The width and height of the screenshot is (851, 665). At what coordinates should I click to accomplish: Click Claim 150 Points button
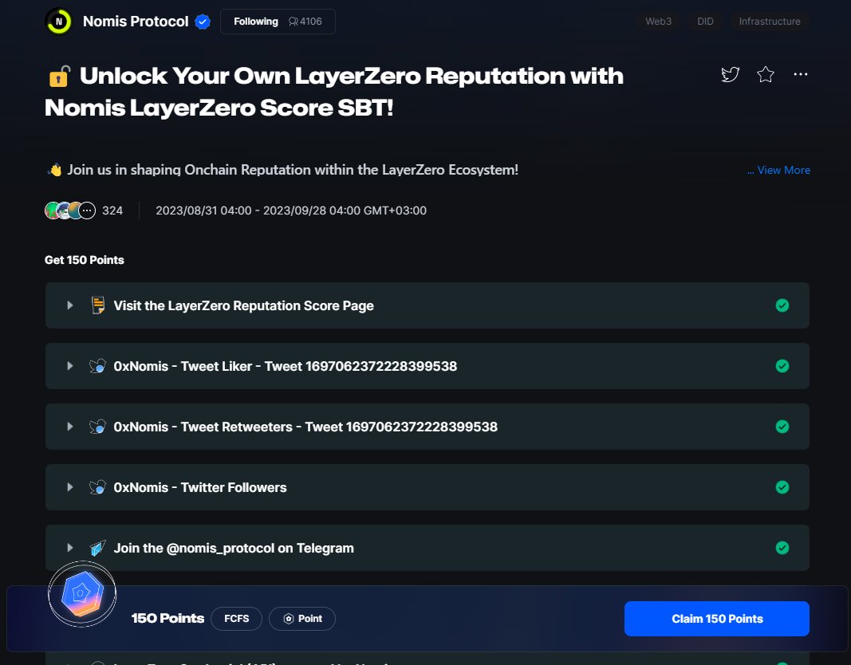717,619
